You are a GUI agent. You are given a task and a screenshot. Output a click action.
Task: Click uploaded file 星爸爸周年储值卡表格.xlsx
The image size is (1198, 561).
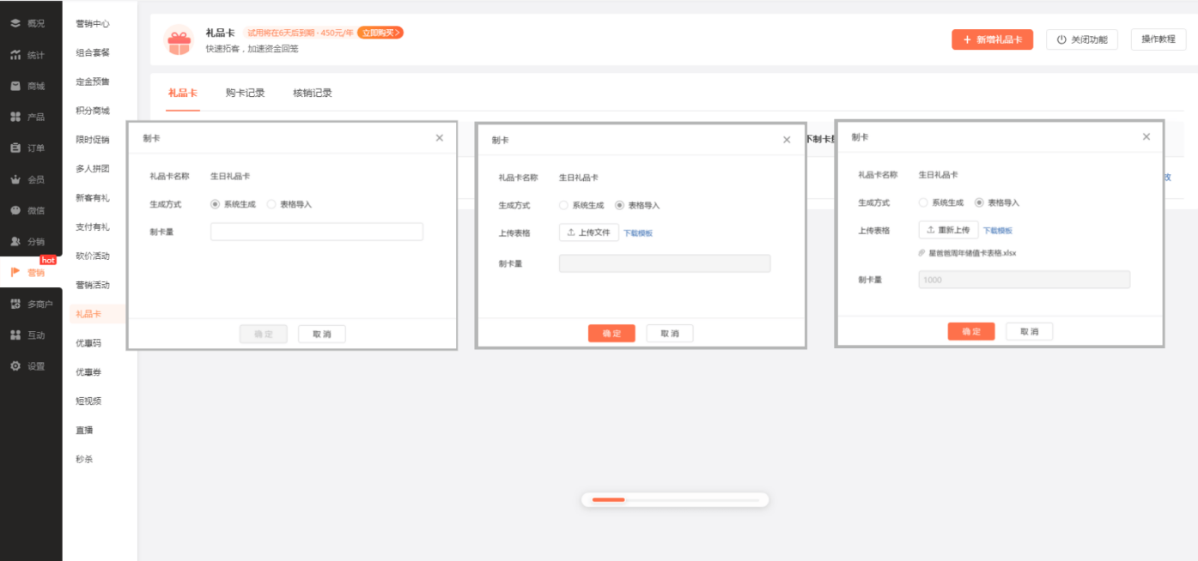(972, 253)
